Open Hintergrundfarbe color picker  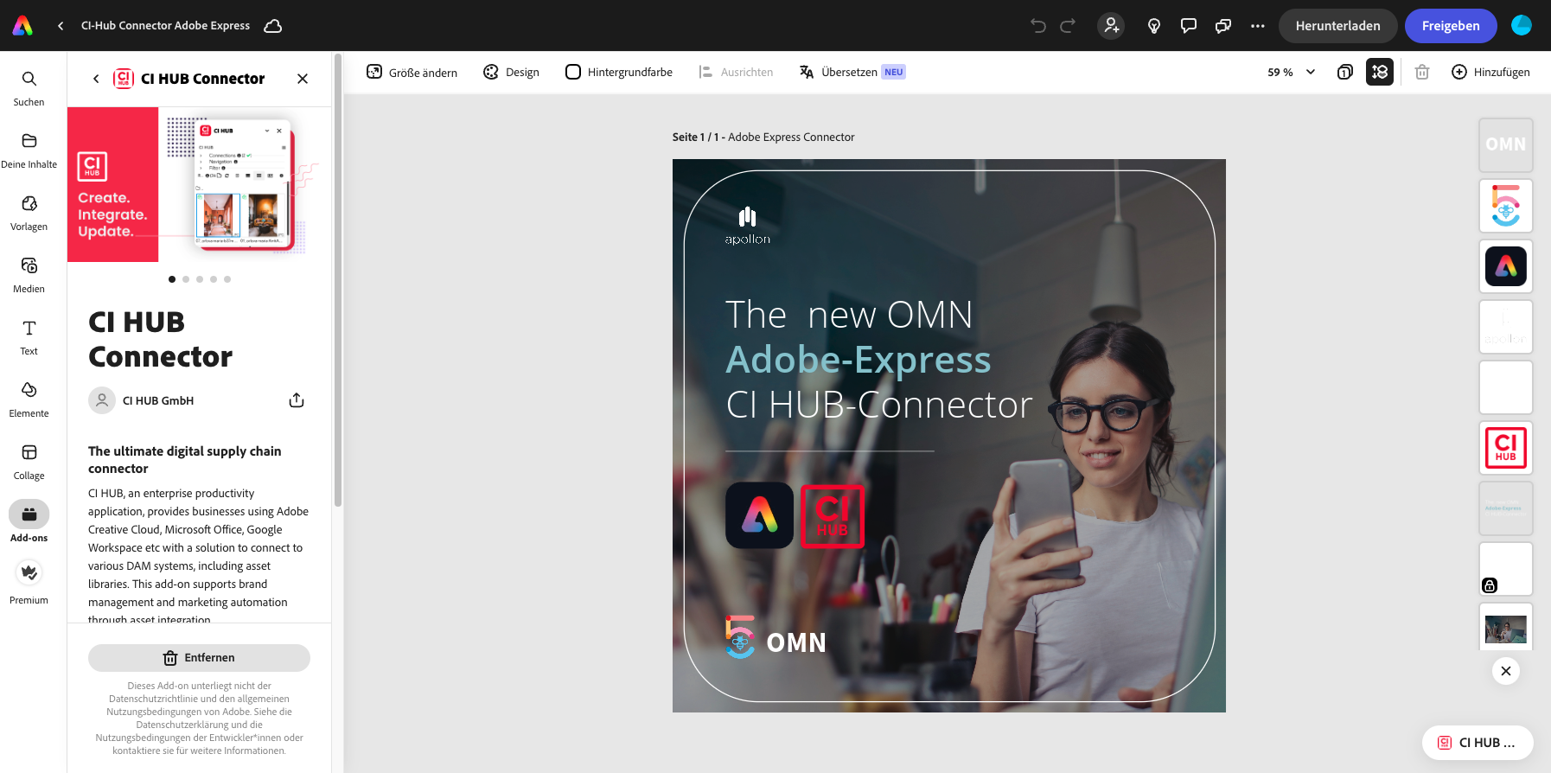pos(619,73)
